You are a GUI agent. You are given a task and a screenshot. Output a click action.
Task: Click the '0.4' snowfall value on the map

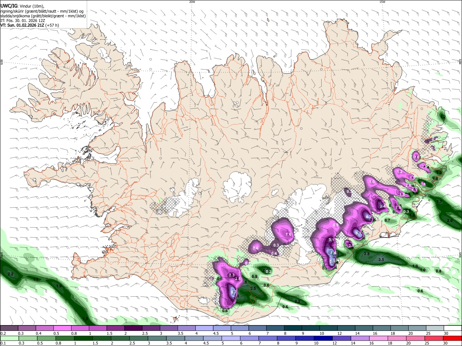point(274,253)
